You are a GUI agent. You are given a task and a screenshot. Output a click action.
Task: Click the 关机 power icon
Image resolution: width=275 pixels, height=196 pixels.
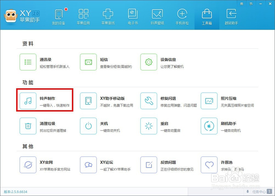click(x=88, y=126)
